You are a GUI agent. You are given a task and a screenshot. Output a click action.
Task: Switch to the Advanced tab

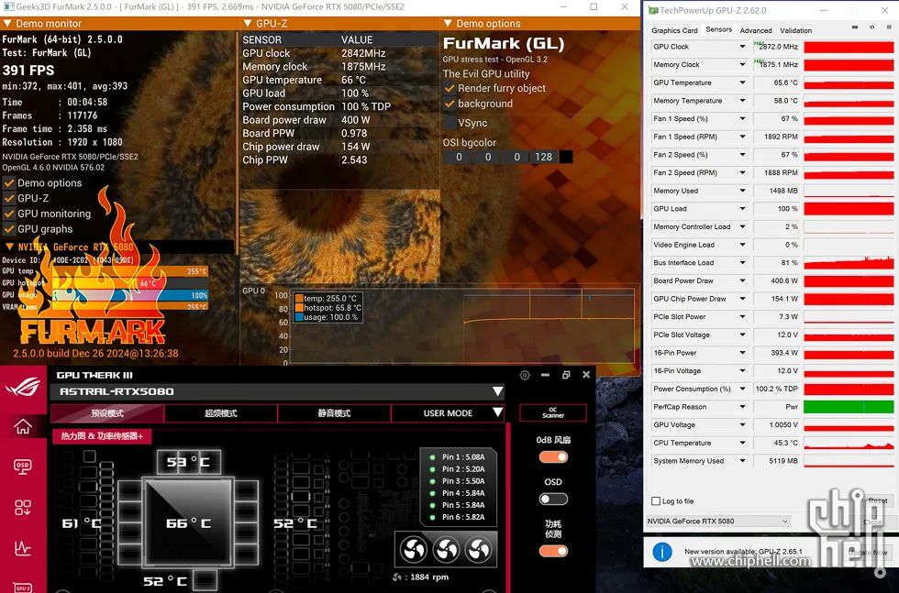756,30
